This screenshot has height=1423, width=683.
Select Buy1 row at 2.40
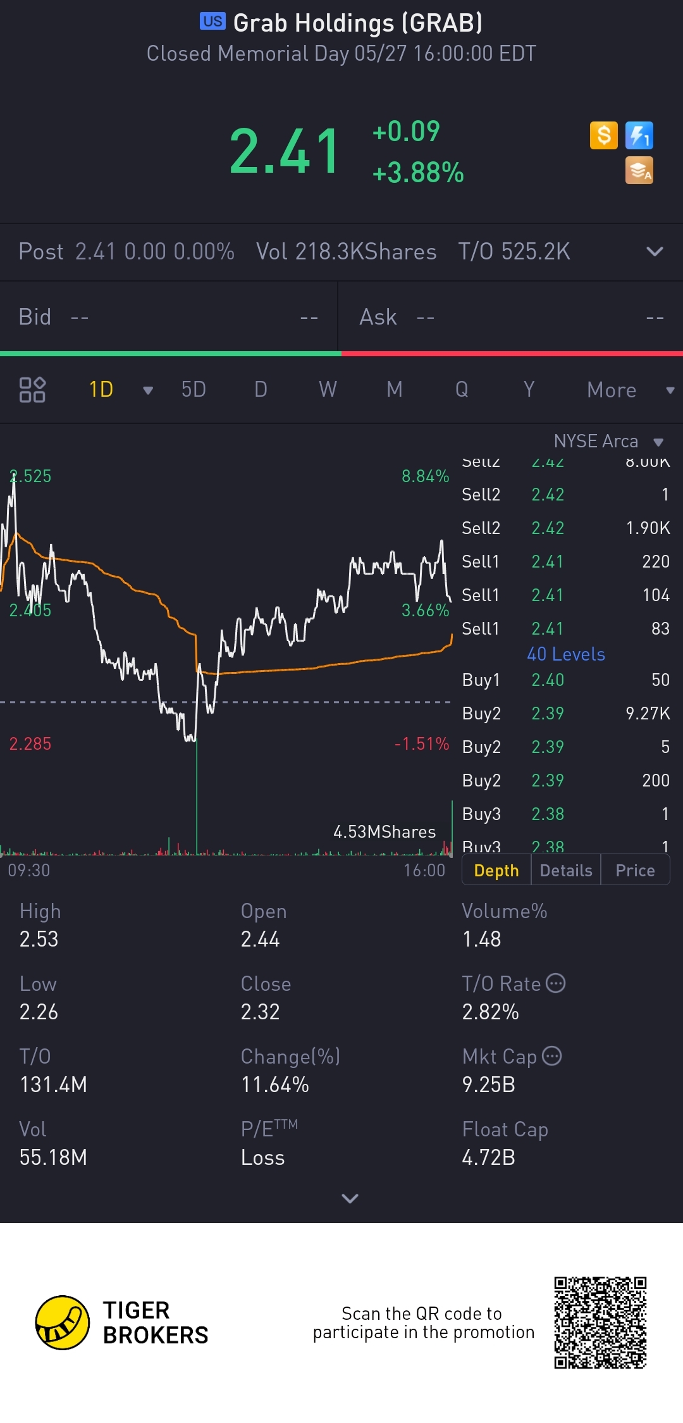point(566,680)
